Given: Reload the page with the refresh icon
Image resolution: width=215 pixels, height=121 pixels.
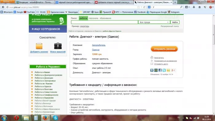Looking at the screenshot, I should click(144, 7).
